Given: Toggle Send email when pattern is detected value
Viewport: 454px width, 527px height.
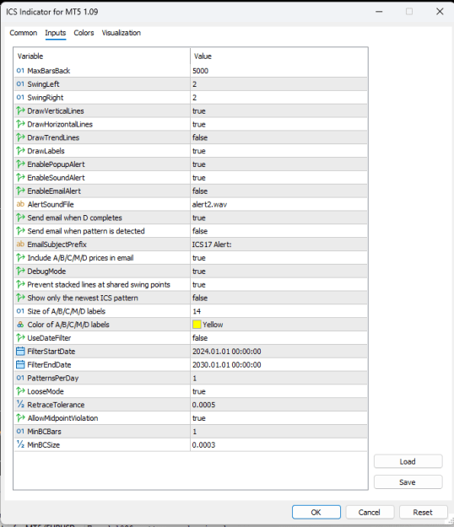Looking at the screenshot, I should point(278,231).
